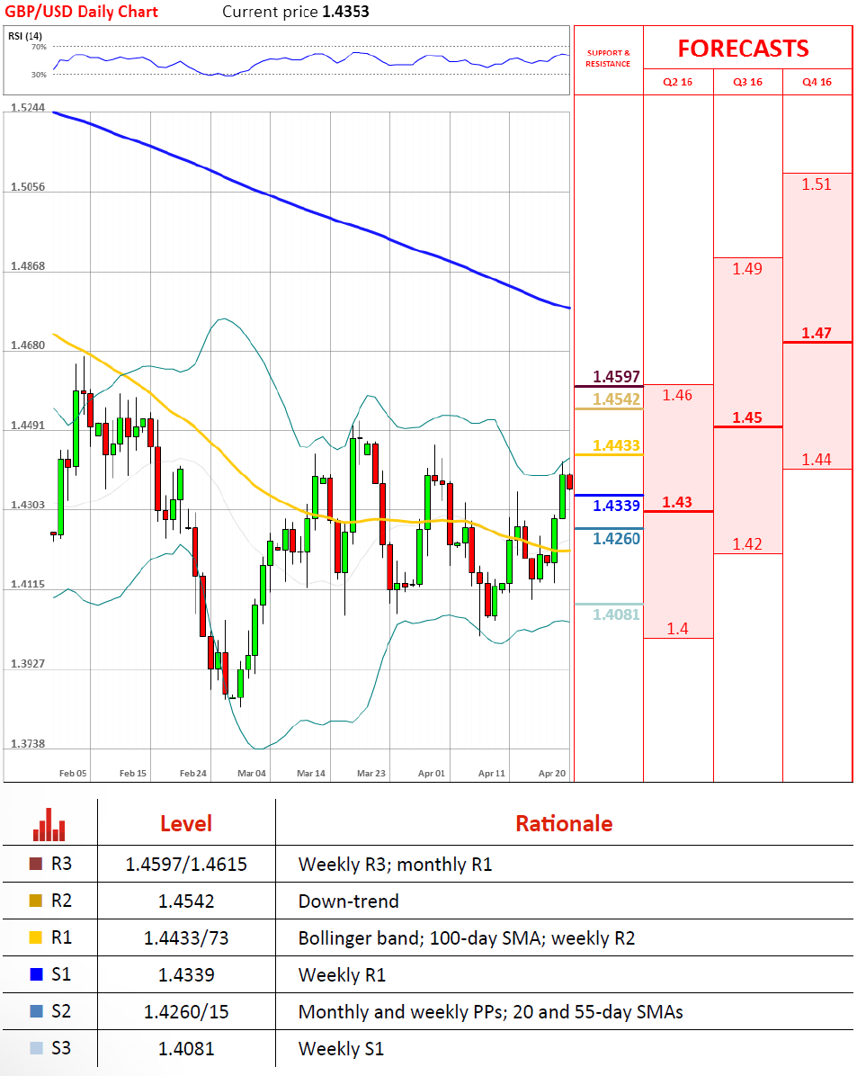Click the S2 level cell '1.4260/15'
The image size is (857, 1076).
pos(186,1012)
